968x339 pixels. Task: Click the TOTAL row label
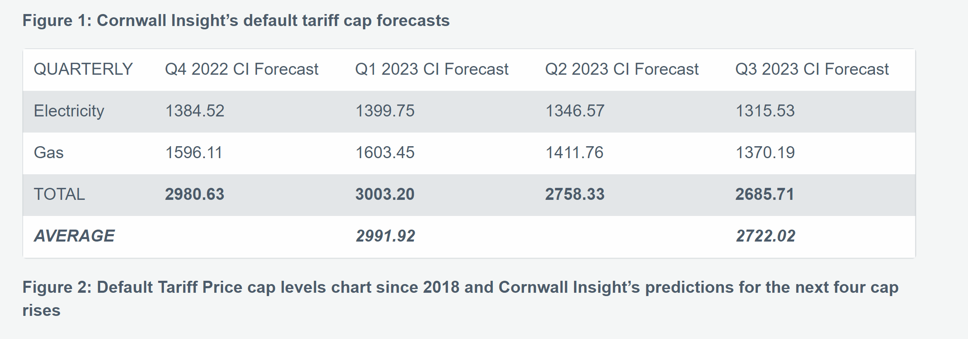59,194
